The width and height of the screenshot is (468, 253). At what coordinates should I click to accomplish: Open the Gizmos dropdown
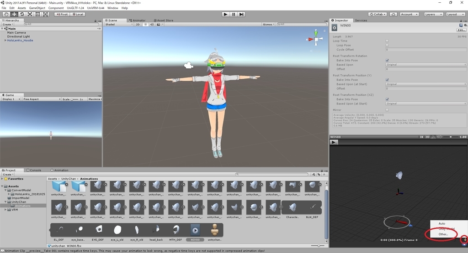coord(268,25)
